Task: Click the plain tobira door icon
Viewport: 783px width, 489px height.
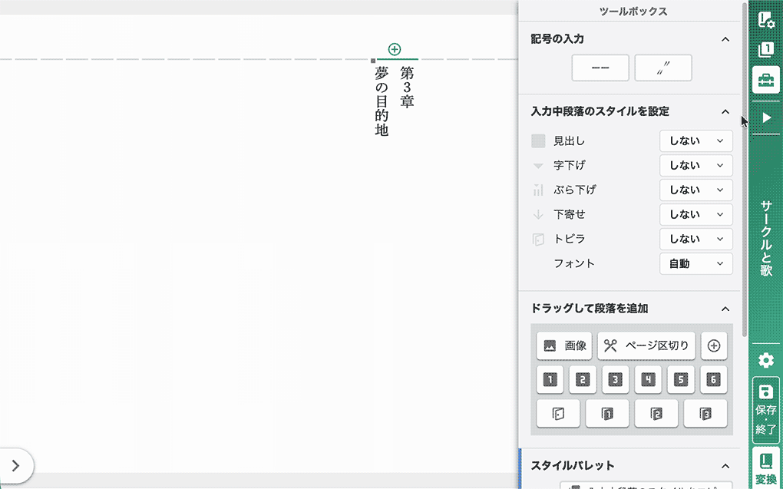Action: pyautogui.click(x=558, y=414)
